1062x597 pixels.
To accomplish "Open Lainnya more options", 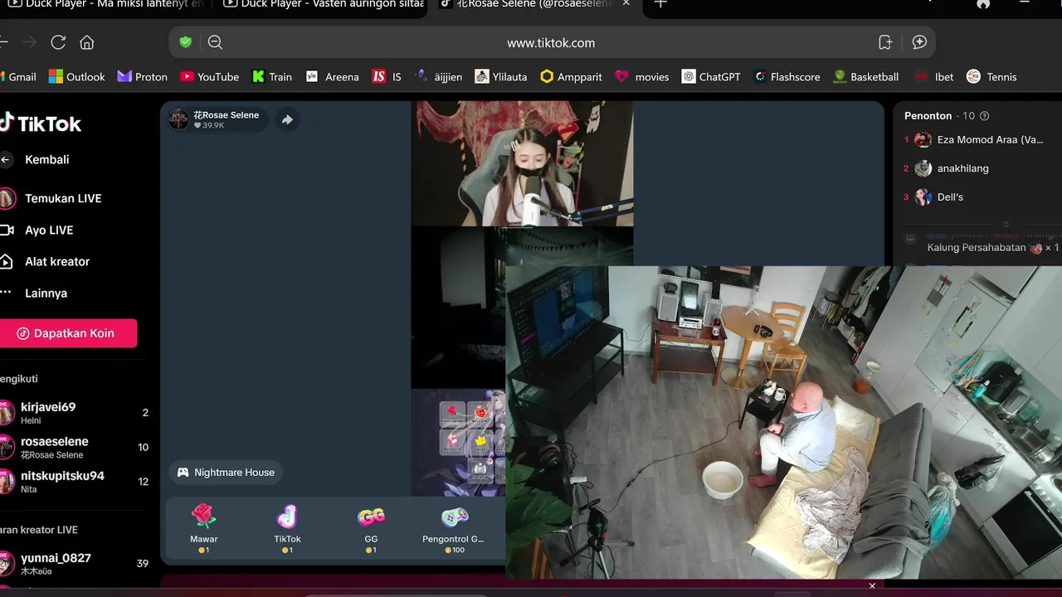I will tap(34, 293).
